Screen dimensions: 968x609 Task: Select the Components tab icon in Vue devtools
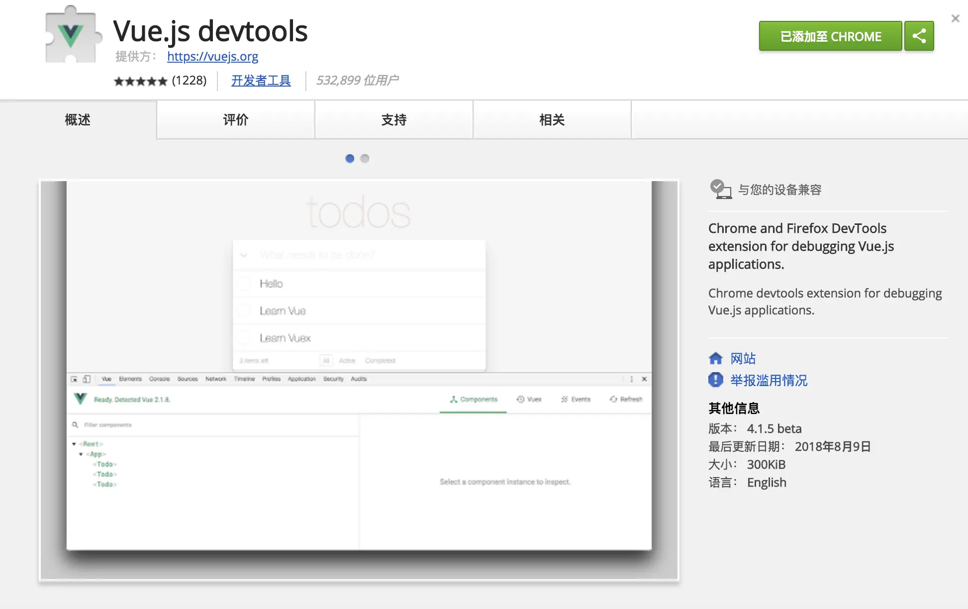pos(453,399)
